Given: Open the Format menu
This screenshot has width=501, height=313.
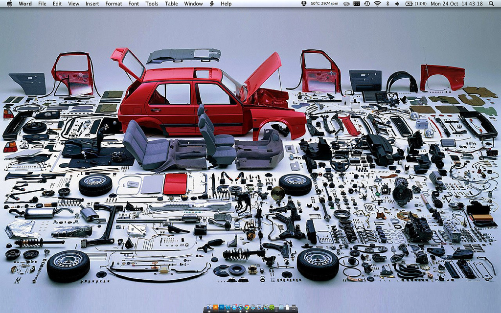Looking at the screenshot, I should (x=114, y=3).
